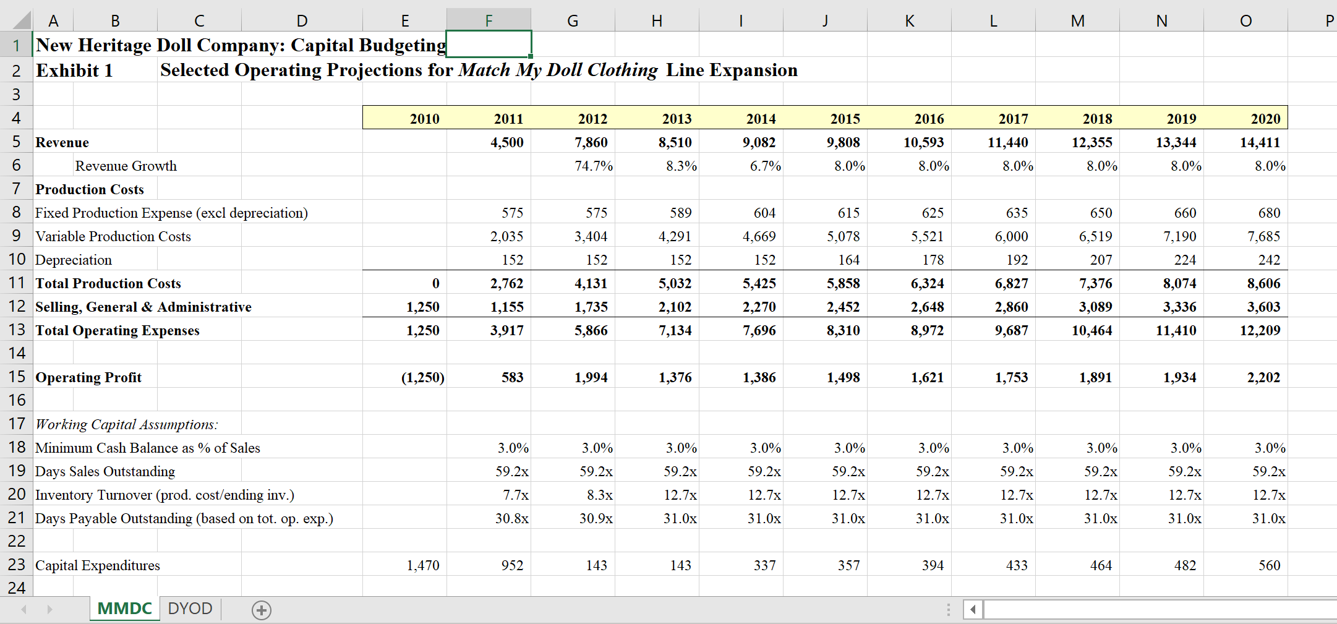1337x624 pixels.
Task: Click 'Days Payable Outstanding' row label
Action: pyautogui.click(x=184, y=518)
